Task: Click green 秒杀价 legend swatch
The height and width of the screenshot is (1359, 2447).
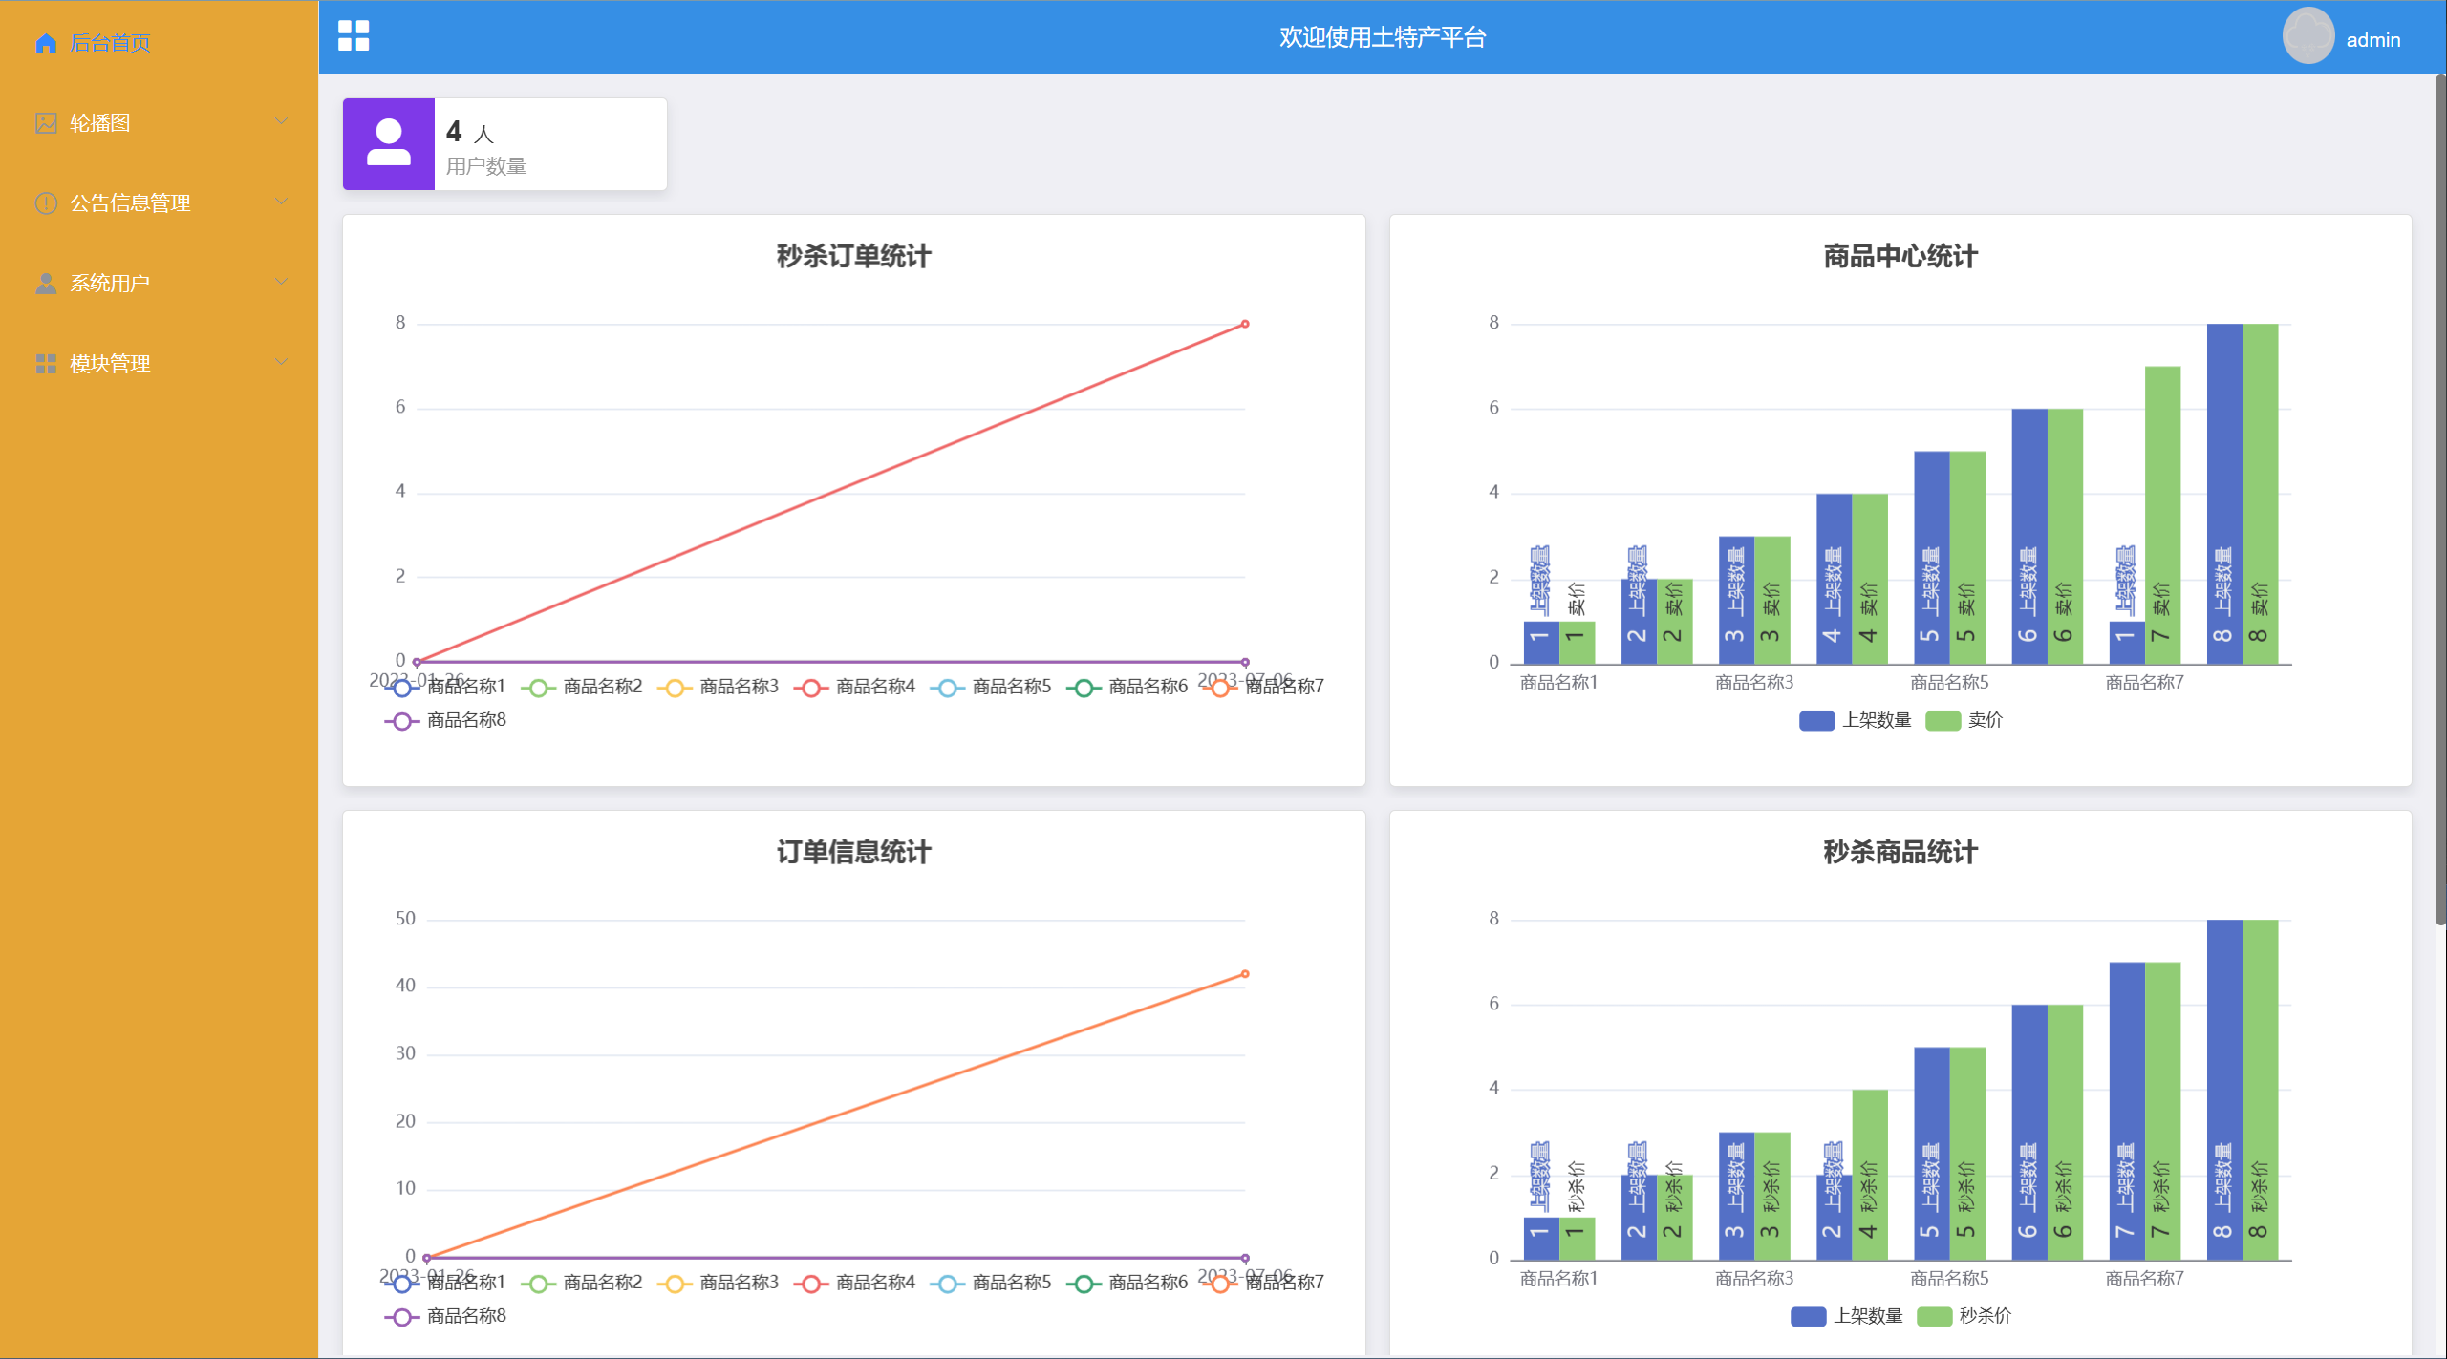Action: tap(1935, 1316)
